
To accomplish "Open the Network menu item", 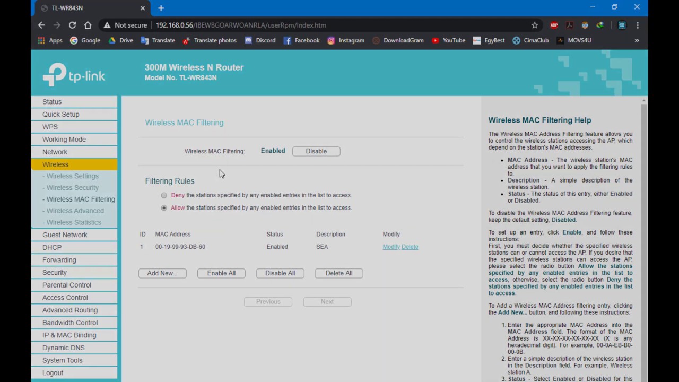I will pos(74,152).
